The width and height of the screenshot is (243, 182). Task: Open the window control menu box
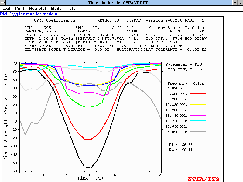[x=3, y=3]
